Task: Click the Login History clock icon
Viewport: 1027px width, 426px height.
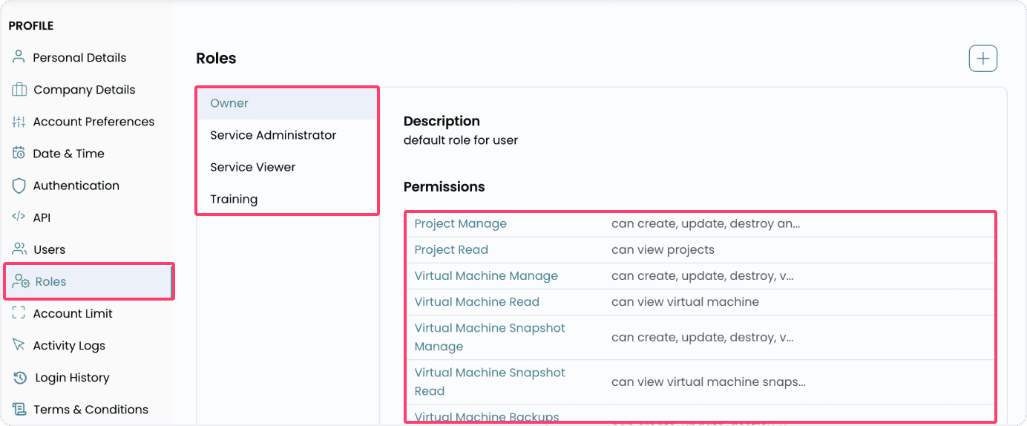Action: pyautogui.click(x=20, y=378)
